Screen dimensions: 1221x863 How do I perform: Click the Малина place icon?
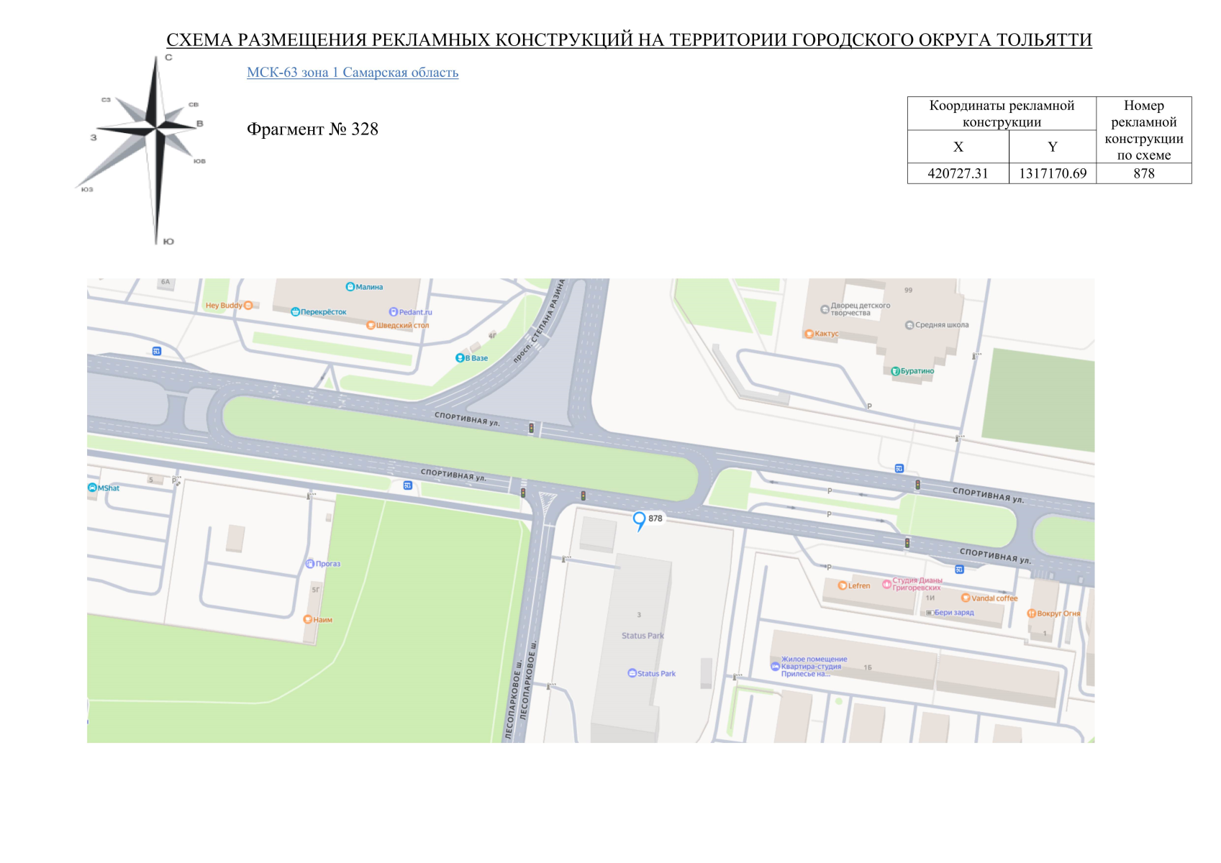coord(350,287)
